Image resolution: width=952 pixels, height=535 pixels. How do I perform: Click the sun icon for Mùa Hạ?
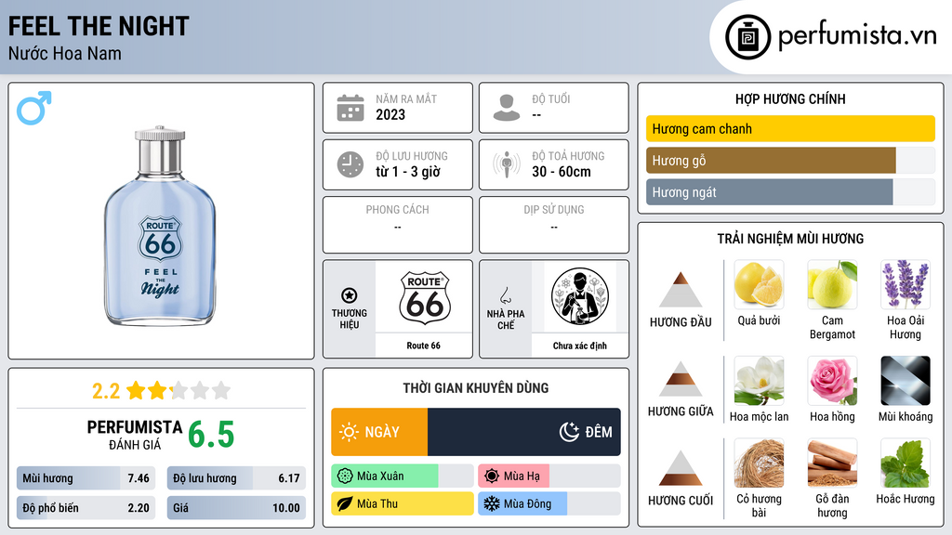click(x=492, y=476)
